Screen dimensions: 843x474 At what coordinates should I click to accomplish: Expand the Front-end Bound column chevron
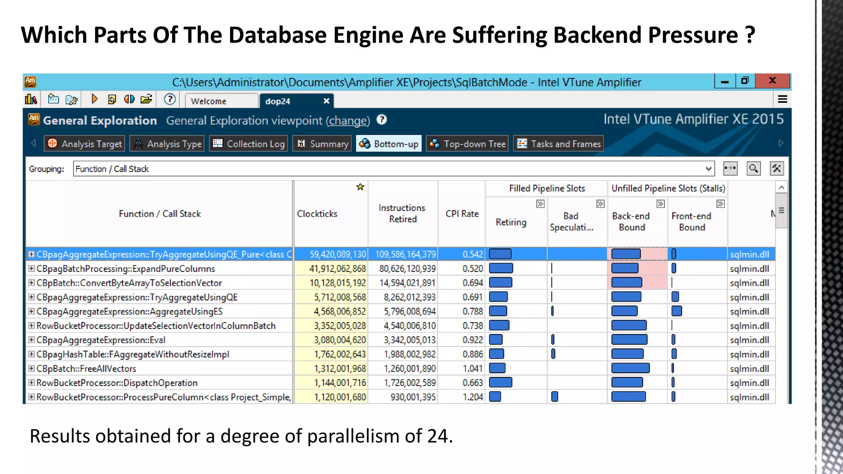point(721,204)
